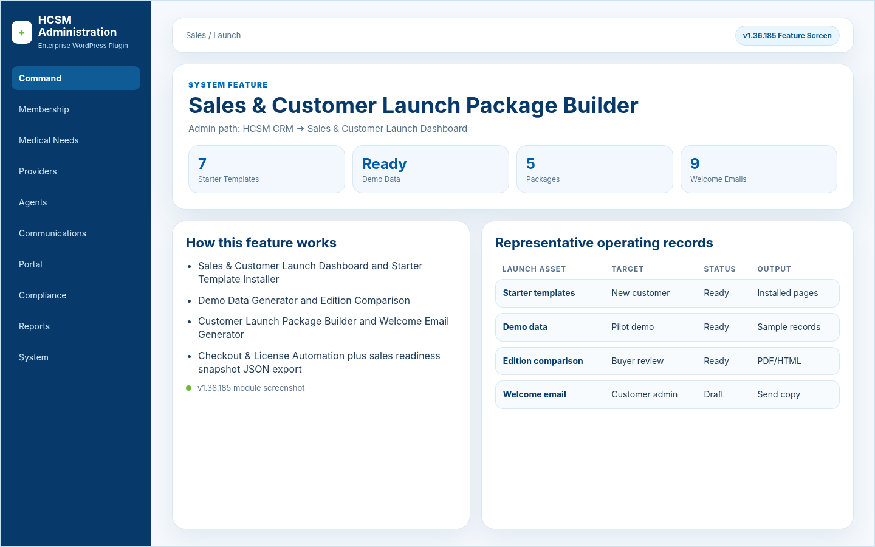Viewport: 875px width, 547px height.
Task: Open Medical Needs in the sidebar
Action: click(76, 140)
